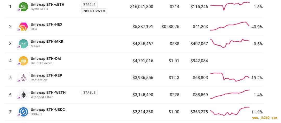Open the Uniswap ETH-DAI pool link
281x123 pixels.
pos(46,58)
